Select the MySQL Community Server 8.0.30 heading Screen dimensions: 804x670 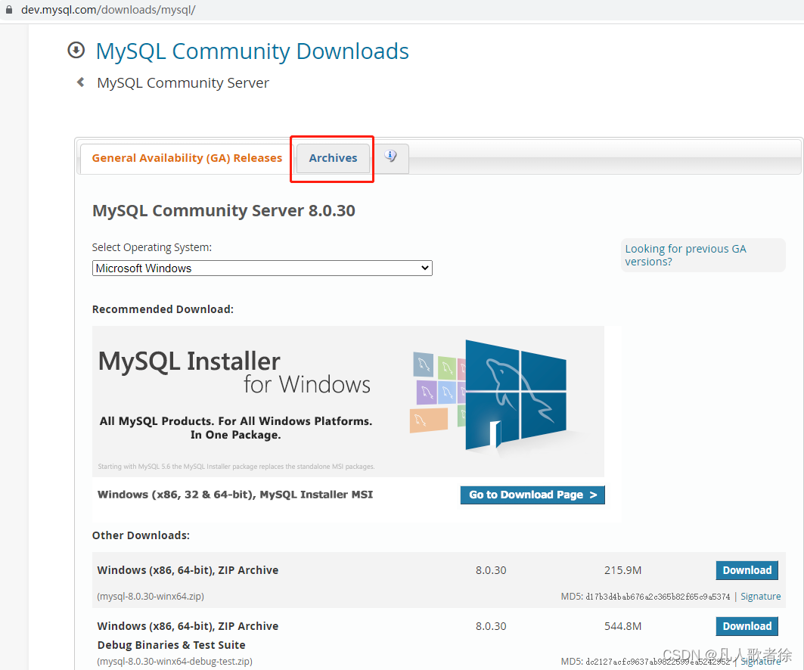click(x=224, y=211)
